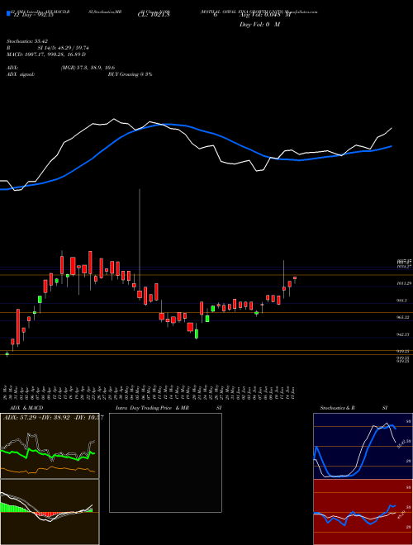The height and width of the screenshot is (545, 413).
Task: Select the '12 Day = 992.13' SMA value
Action: (32, 15)
